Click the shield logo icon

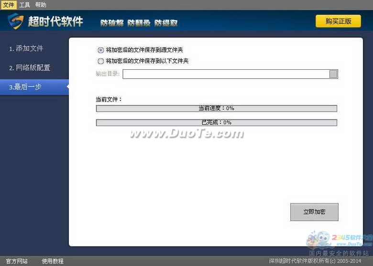[x=17, y=21]
